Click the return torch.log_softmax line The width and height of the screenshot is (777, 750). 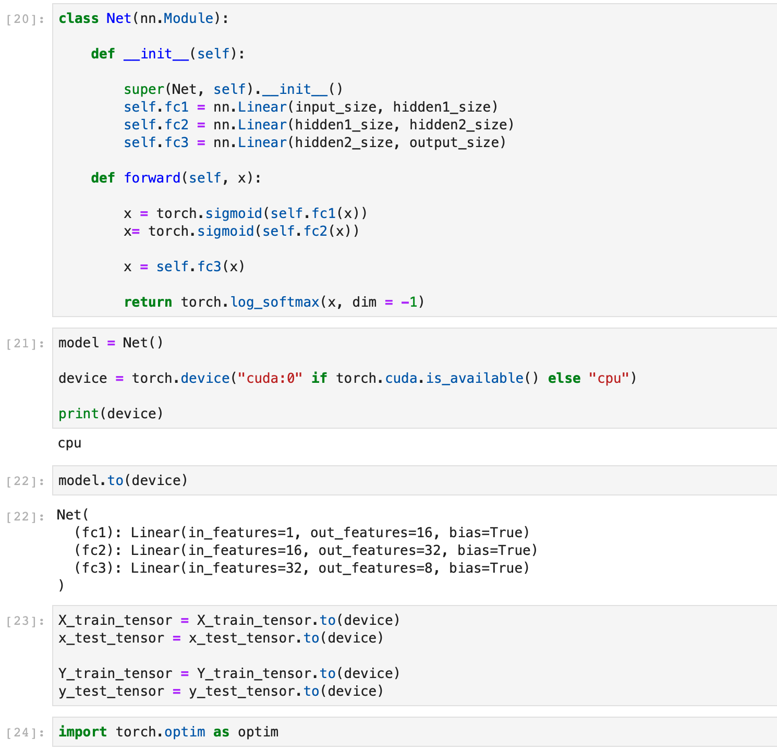click(x=274, y=303)
